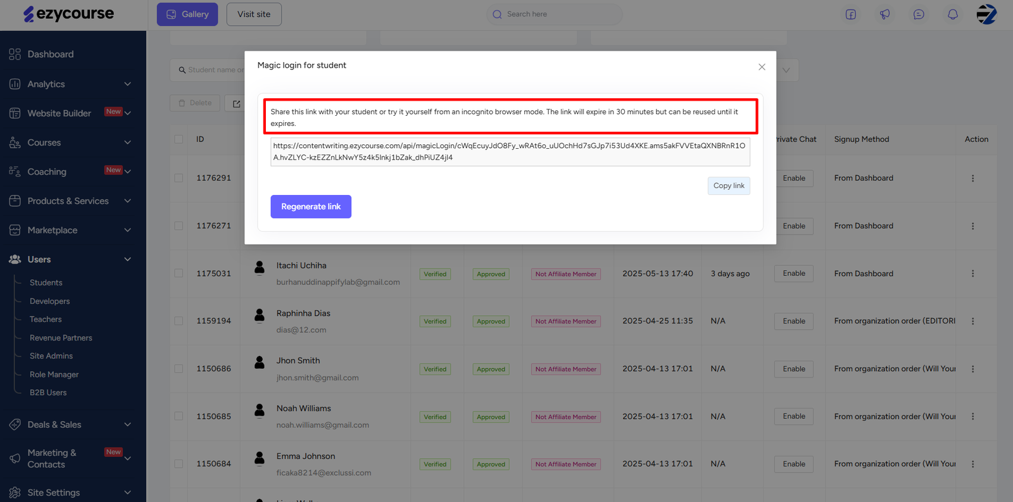This screenshot has height=502, width=1013.
Task: Open the chat messages icon
Action: [x=918, y=14]
